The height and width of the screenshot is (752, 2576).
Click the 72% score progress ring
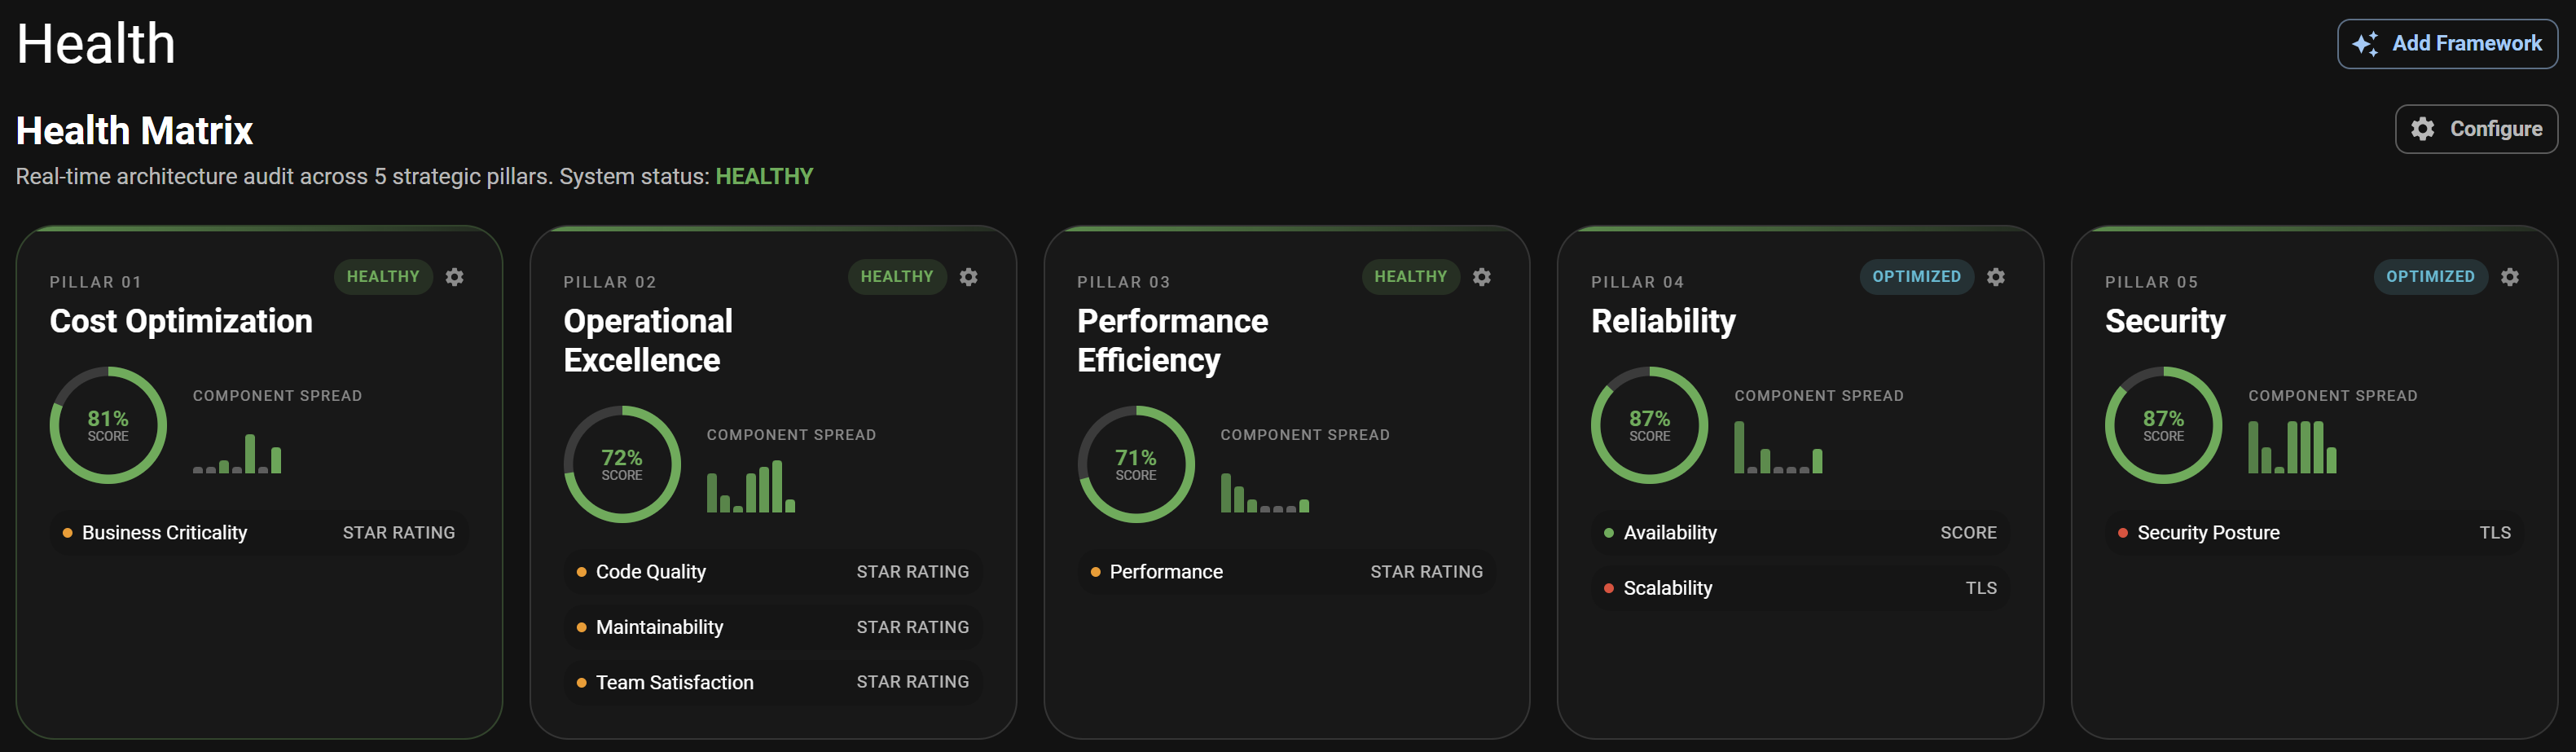tap(622, 463)
